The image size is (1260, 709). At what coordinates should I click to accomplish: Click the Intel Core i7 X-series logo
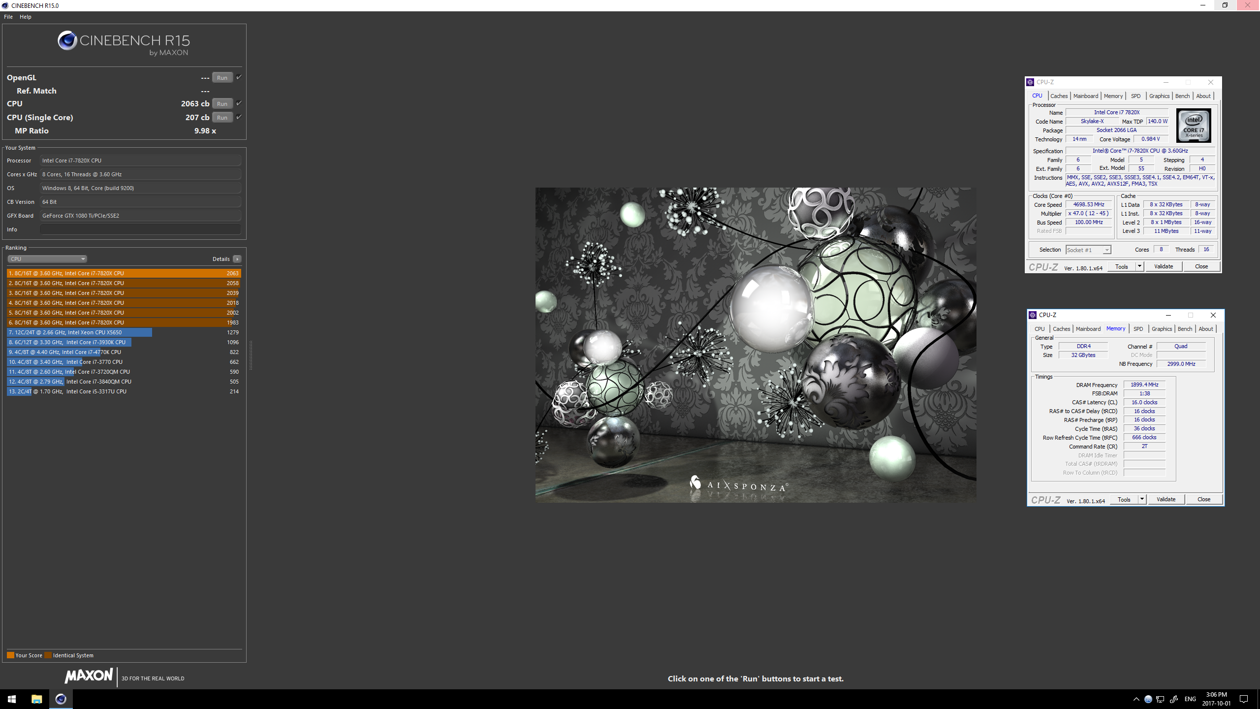pyautogui.click(x=1194, y=126)
